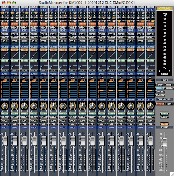Click the channel 25 fader handle
The height and width of the screenshot is (176, 174).
(83, 141)
